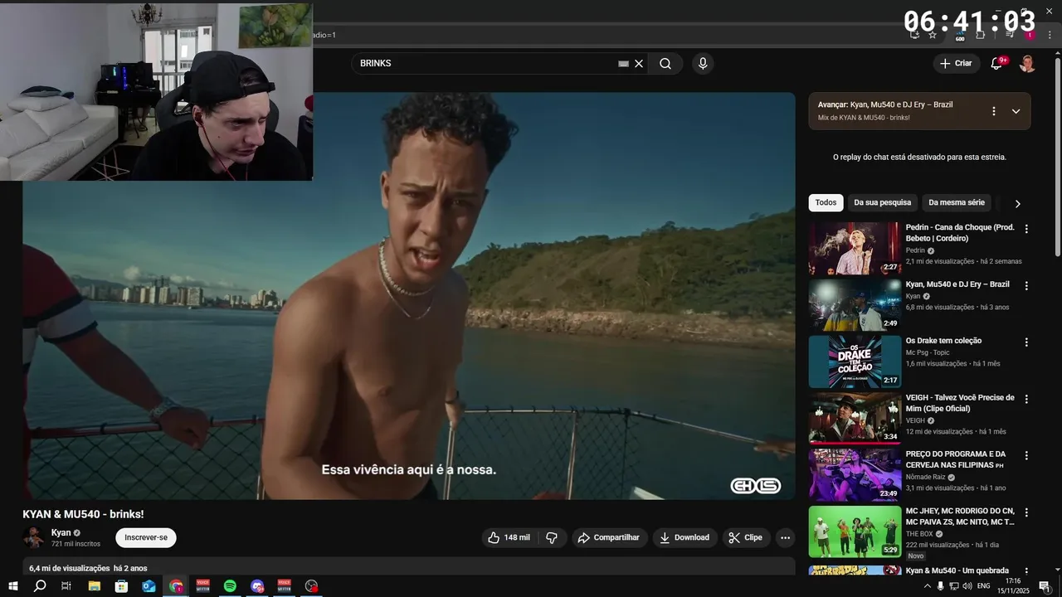This screenshot has height=597, width=1062.
Task: Bookmark page with star icon
Action: 933,35
